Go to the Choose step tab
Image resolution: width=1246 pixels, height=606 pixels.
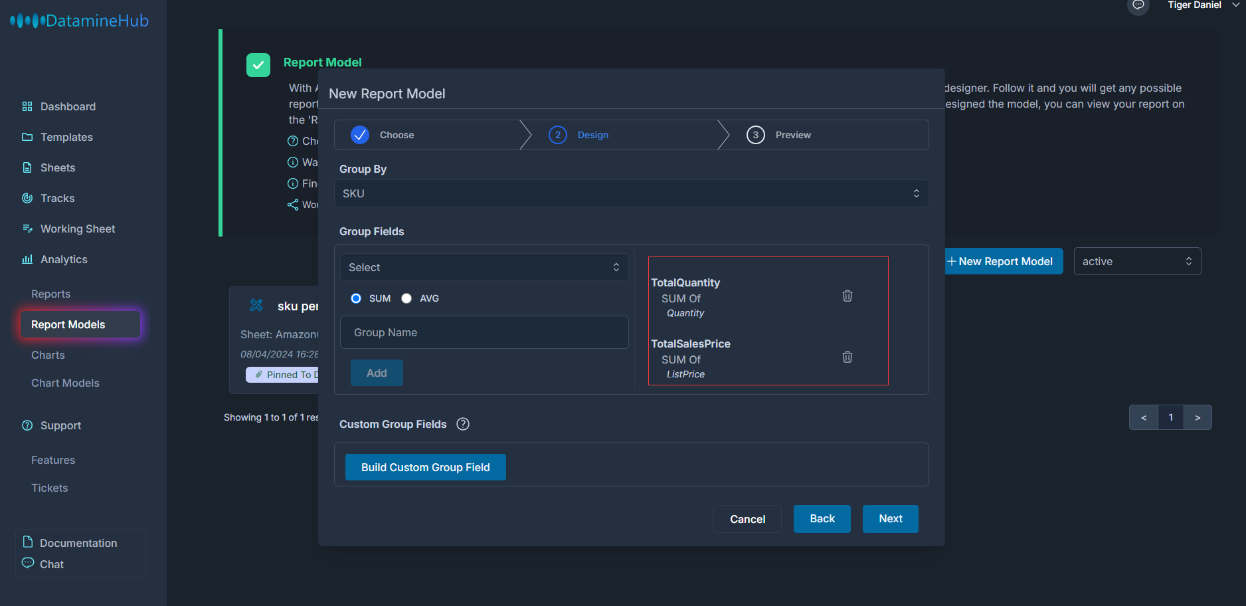427,135
